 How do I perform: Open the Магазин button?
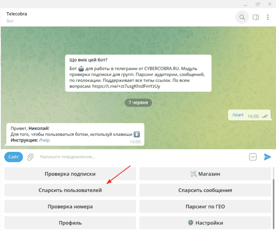(205, 174)
